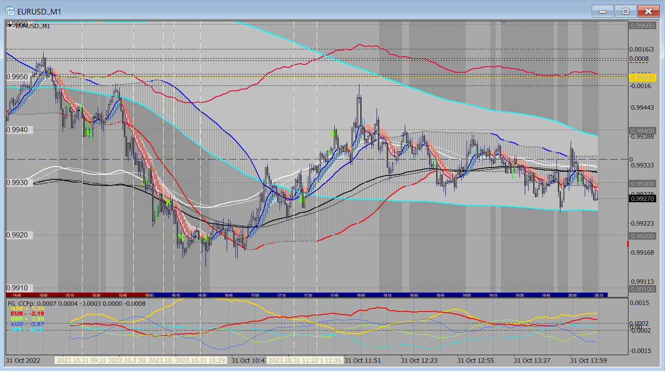
Task: Select the USD + 1.34 indicator label
Action: pos(27,308)
